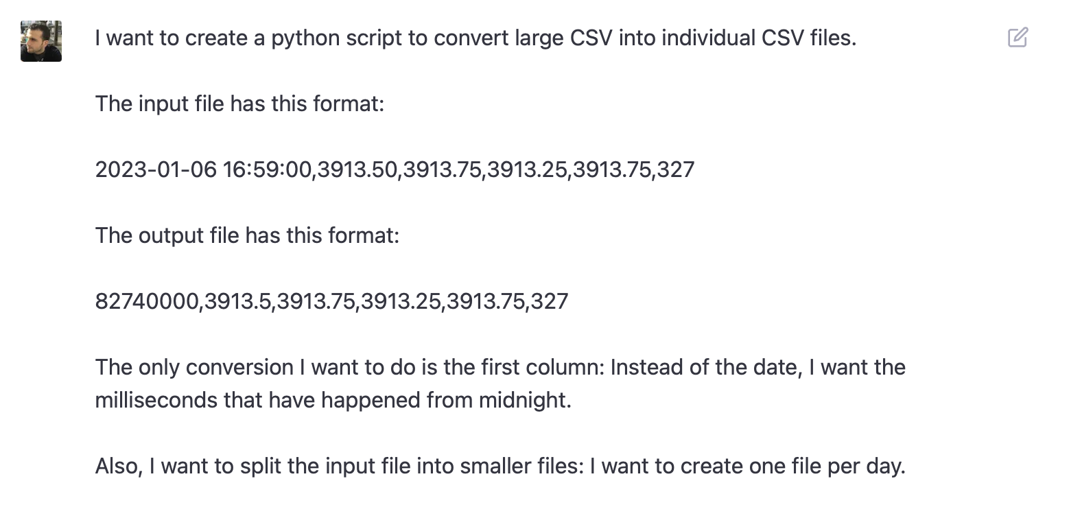Image resolution: width=1069 pixels, height=505 pixels.
Task: Click the trailing 327 in the output sample line
Action: pos(550,301)
